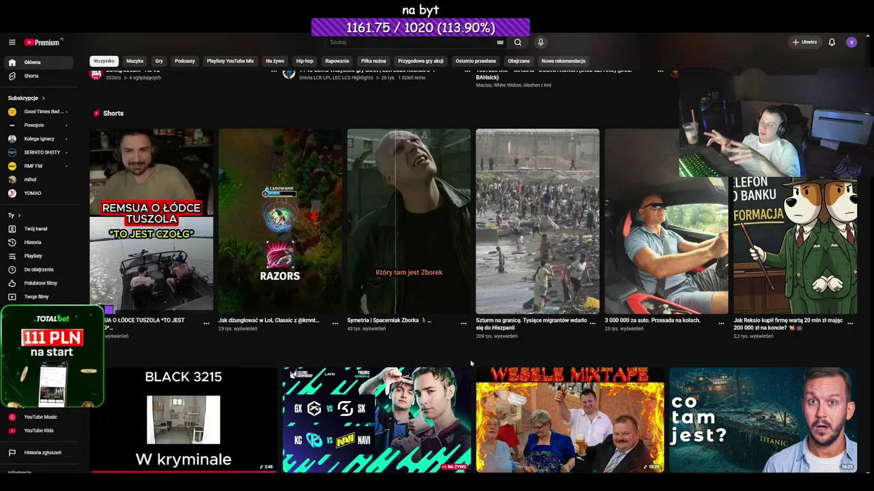Open options for the Reksio Short
Image resolution: width=874 pixels, height=491 pixels.
pyautogui.click(x=850, y=323)
